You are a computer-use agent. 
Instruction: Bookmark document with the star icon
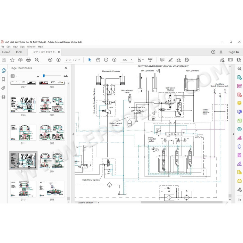pos(12,60)
